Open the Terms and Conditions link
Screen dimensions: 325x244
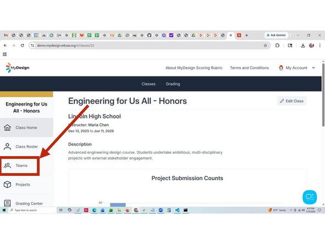pos(249,68)
